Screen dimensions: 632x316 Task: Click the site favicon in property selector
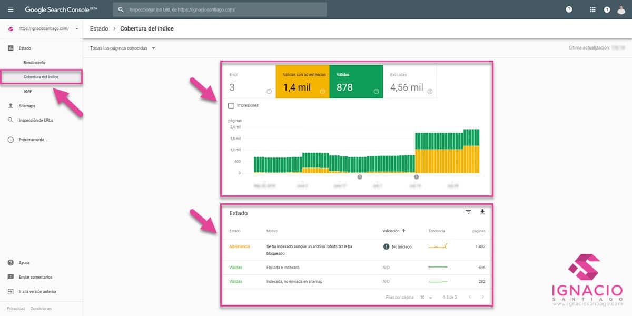[x=11, y=28]
